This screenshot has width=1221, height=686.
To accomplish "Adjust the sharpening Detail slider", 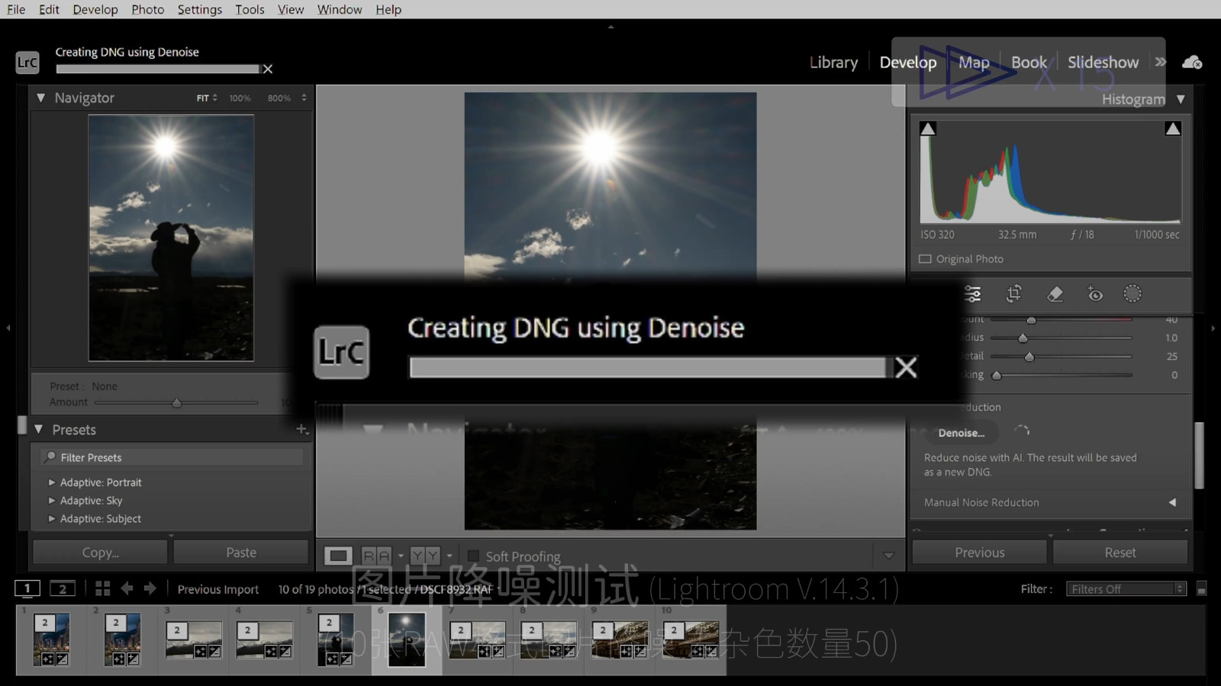I will point(1029,357).
